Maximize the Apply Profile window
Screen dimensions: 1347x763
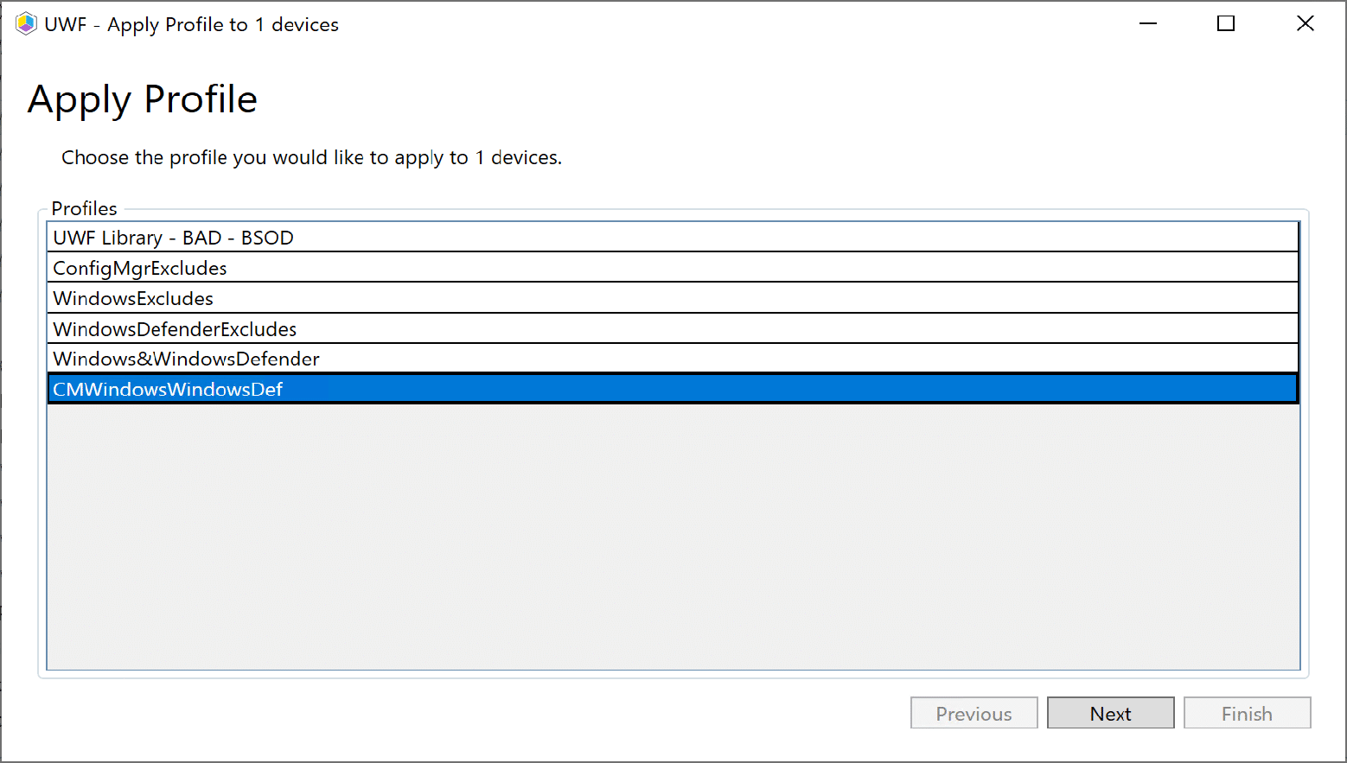(1225, 24)
